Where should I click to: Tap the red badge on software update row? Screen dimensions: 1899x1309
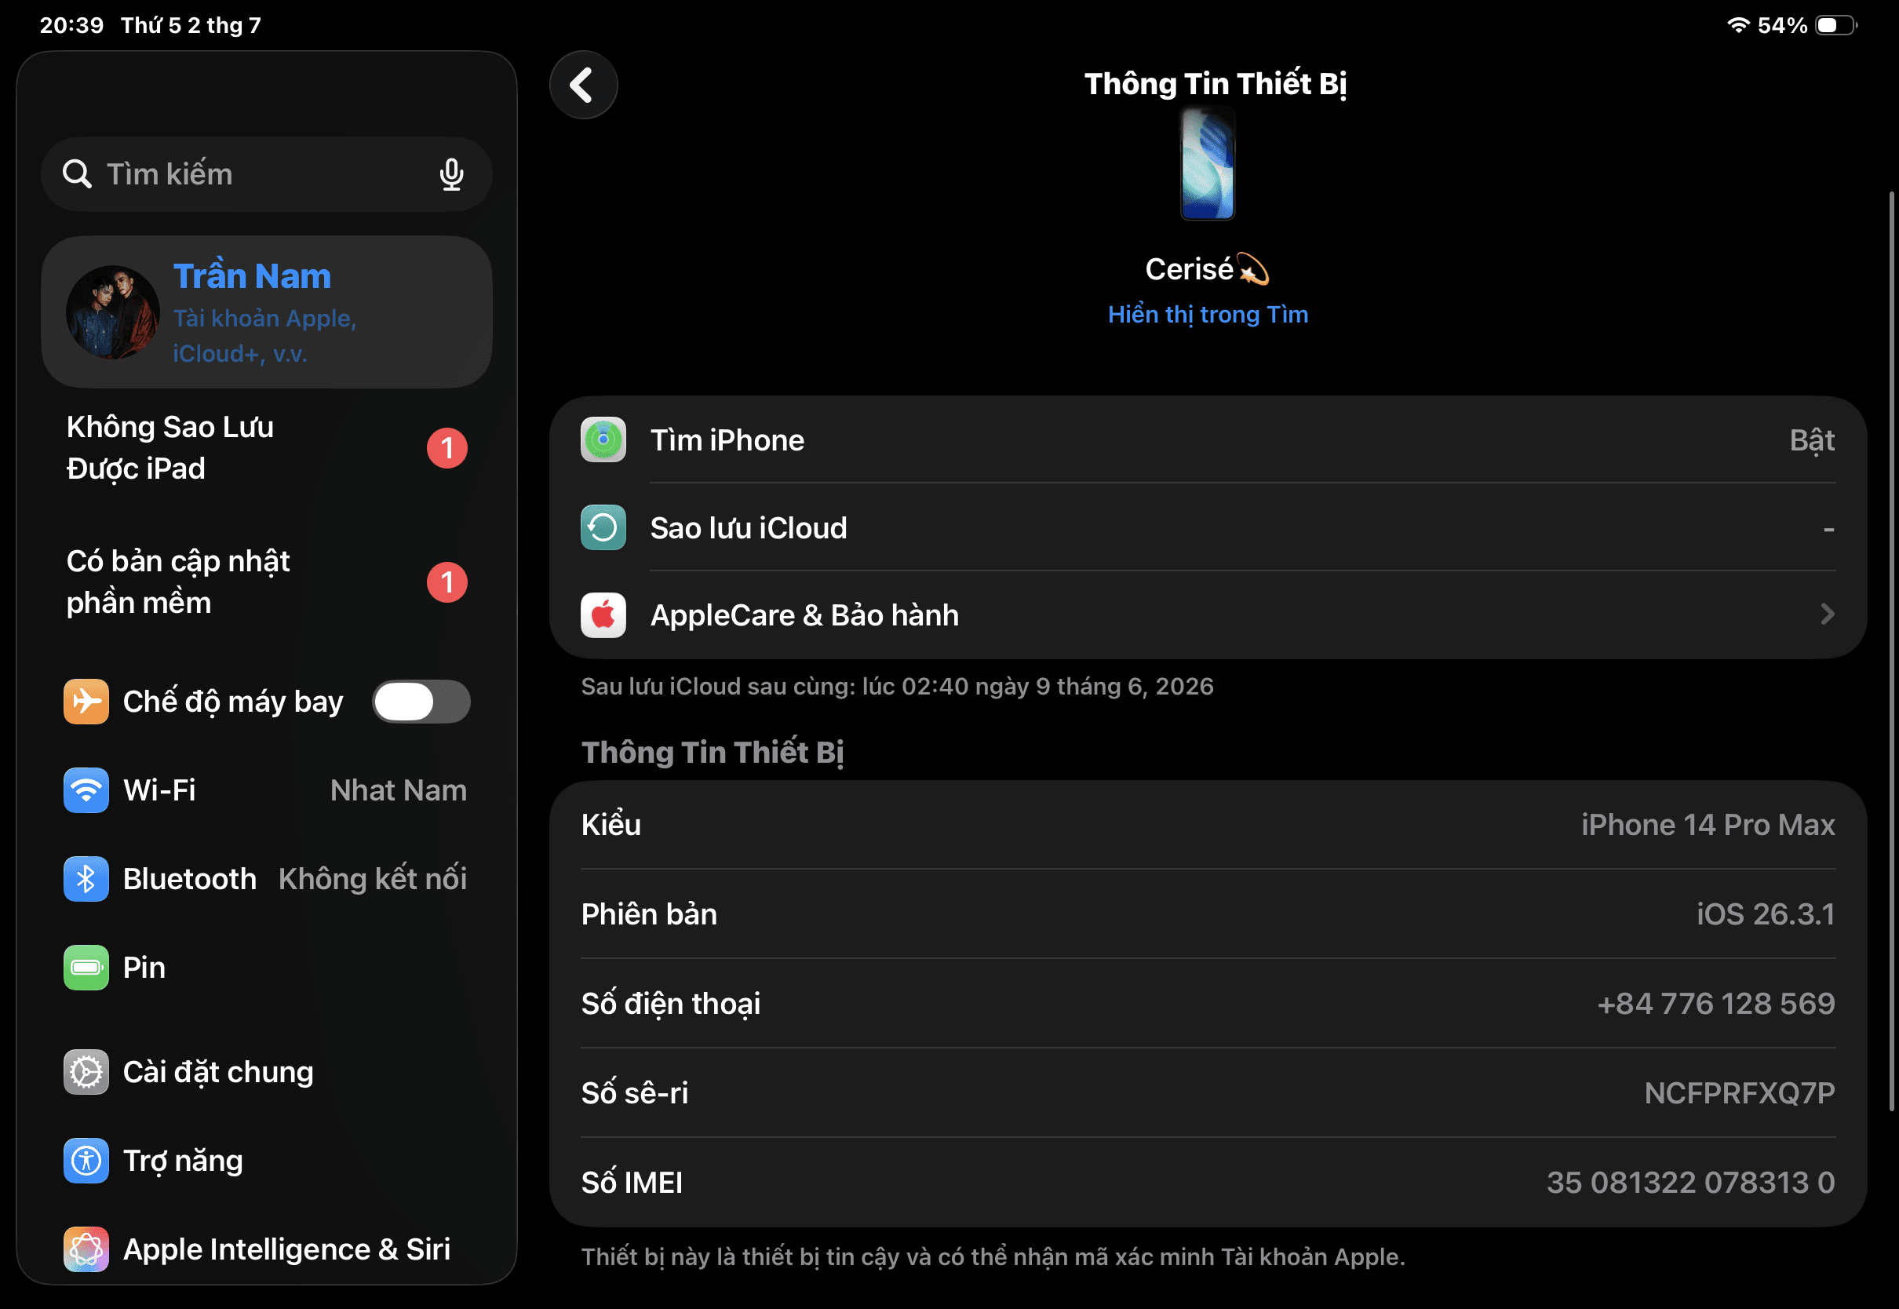447,582
